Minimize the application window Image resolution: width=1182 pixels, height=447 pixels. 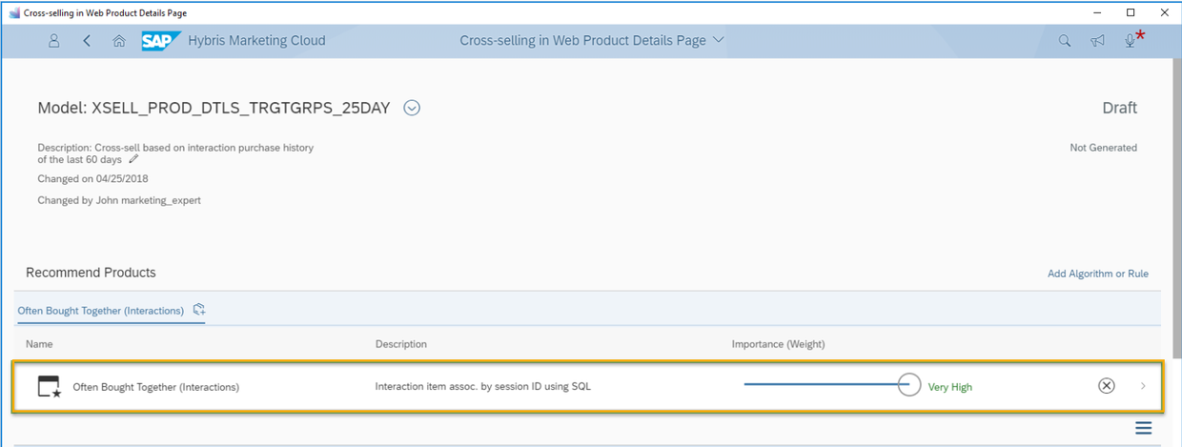click(1099, 12)
